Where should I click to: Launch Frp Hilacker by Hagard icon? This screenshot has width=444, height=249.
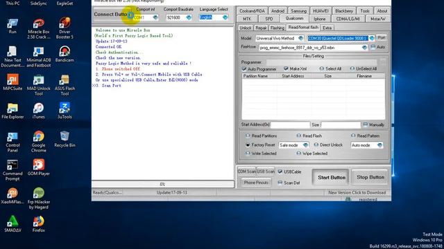39,199
